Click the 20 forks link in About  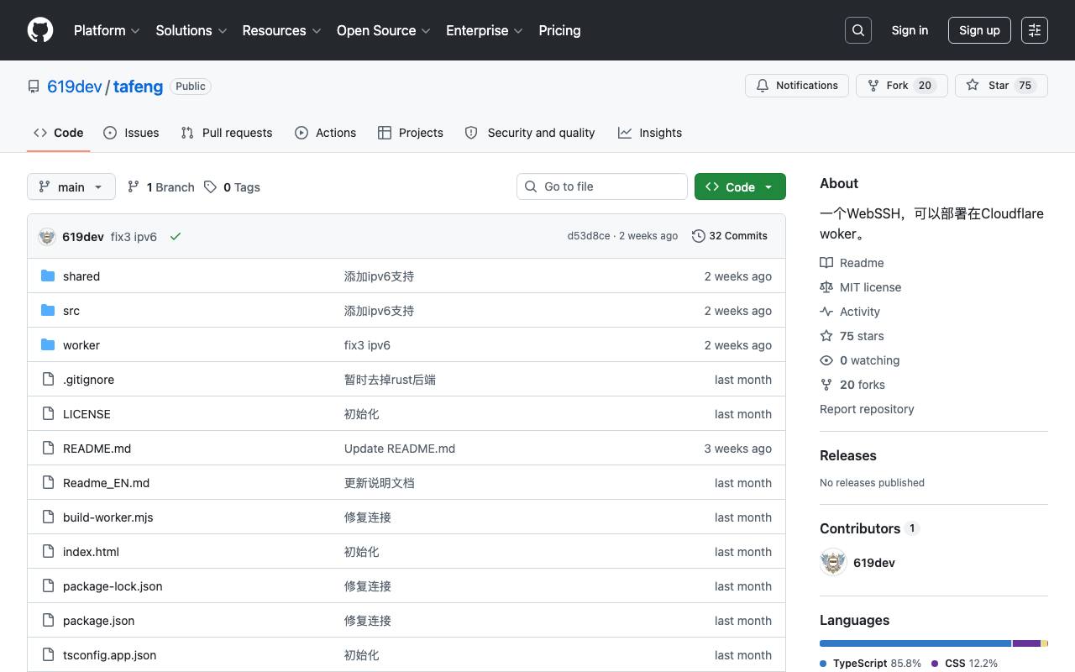pyautogui.click(x=852, y=385)
